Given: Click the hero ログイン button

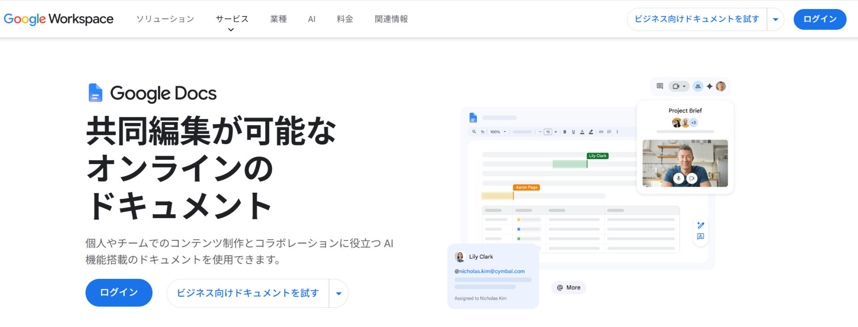Looking at the screenshot, I should pos(119,293).
